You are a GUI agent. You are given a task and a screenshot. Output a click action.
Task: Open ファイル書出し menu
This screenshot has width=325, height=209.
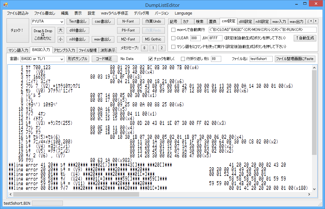pyautogui.click(x=45, y=13)
